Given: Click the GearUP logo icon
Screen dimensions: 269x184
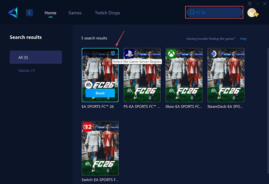Looking at the screenshot, I should (13, 12).
